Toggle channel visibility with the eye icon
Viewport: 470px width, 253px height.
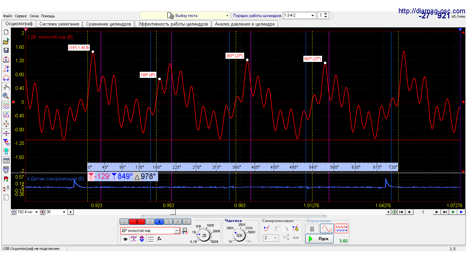tap(125, 239)
